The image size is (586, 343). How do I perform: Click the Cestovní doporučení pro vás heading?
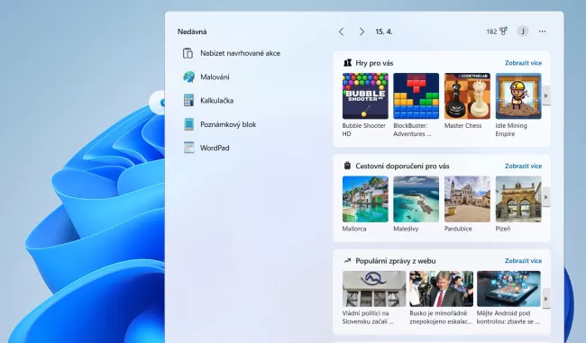coord(402,166)
